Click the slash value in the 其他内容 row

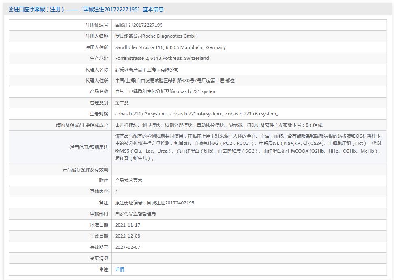point(116,191)
